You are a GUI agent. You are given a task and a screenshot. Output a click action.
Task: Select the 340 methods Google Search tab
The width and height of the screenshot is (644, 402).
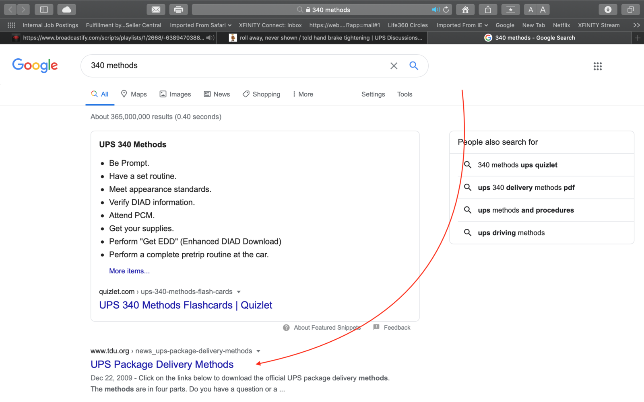pos(530,38)
